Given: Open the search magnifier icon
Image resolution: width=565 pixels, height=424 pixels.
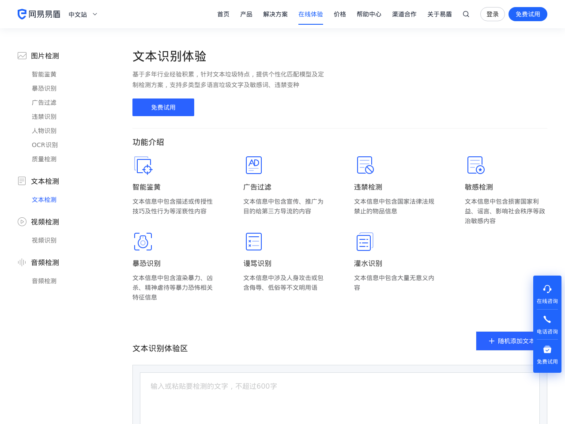Looking at the screenshot, I should 465,14.
